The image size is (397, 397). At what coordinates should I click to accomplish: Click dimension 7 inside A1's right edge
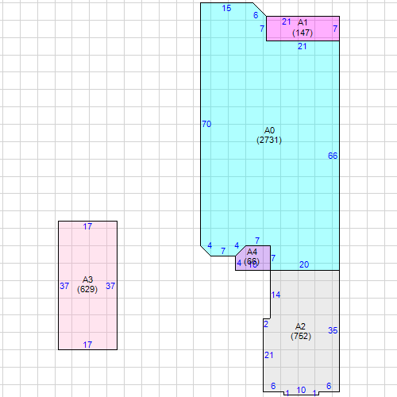click(335, 29)
